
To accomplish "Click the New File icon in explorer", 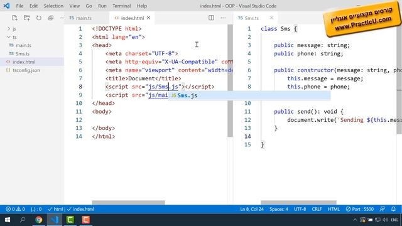I will click(14, 18).
